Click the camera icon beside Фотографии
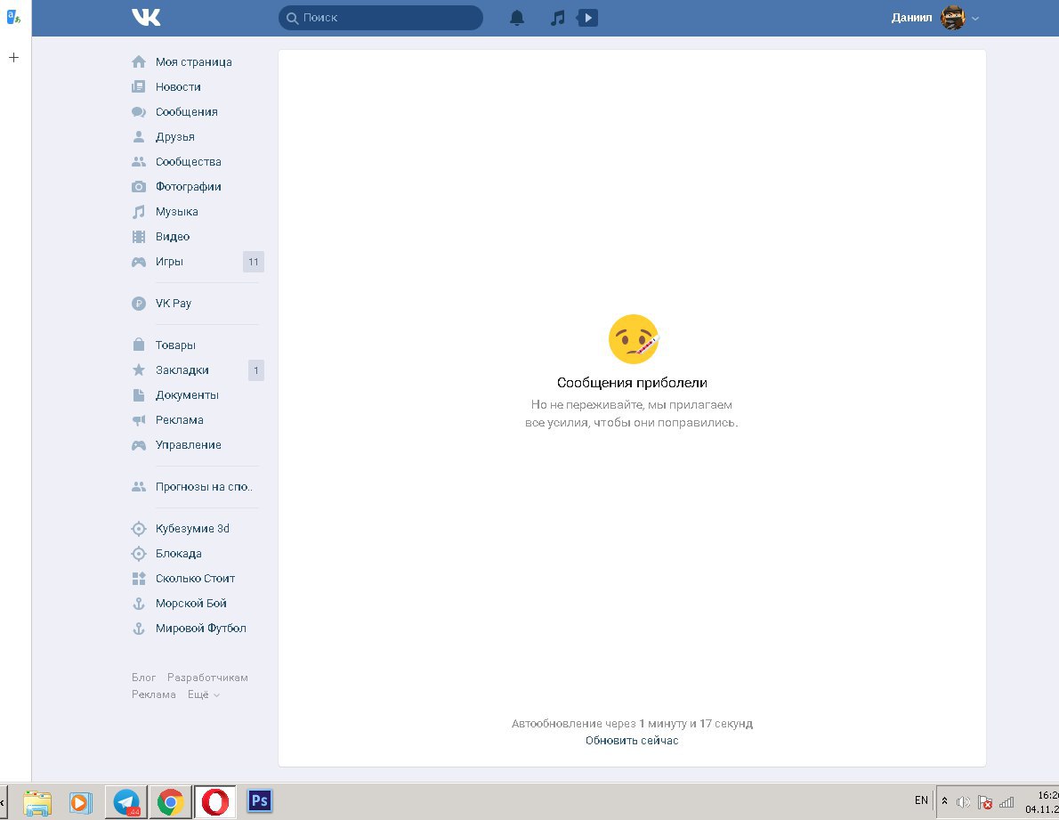1059x820 pixels. (x=139, y=186)
